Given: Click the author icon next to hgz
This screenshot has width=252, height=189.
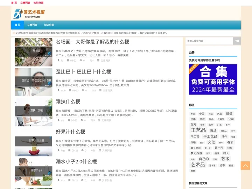Looking at the screenshot, I should [x=58, y=150].
